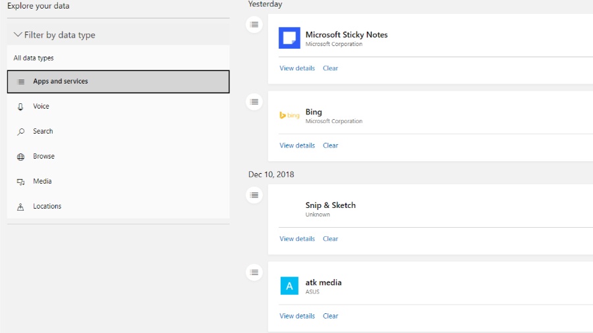Click the ASUS publisher label
The image size is (593, 333).
[x=312, y=292]
